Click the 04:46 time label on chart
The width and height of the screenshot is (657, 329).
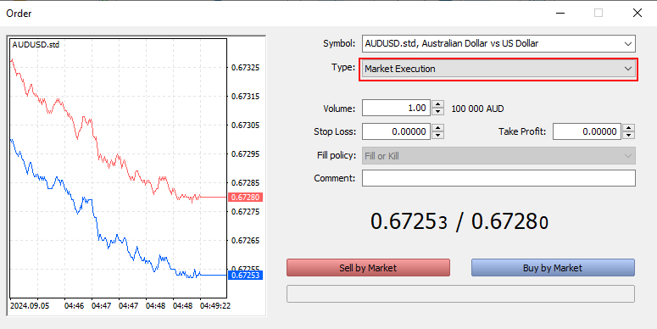(x=74, y=305)
